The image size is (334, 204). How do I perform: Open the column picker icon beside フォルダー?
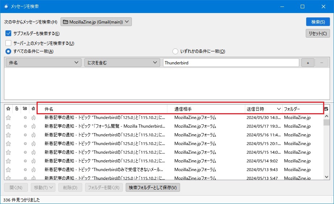pyautogui.click(x=326, y=109)
